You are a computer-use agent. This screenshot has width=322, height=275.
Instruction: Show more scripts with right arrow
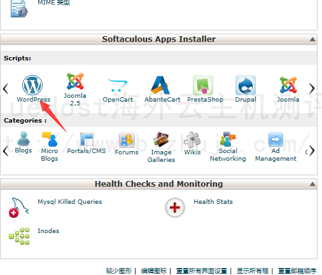(312, 88)
